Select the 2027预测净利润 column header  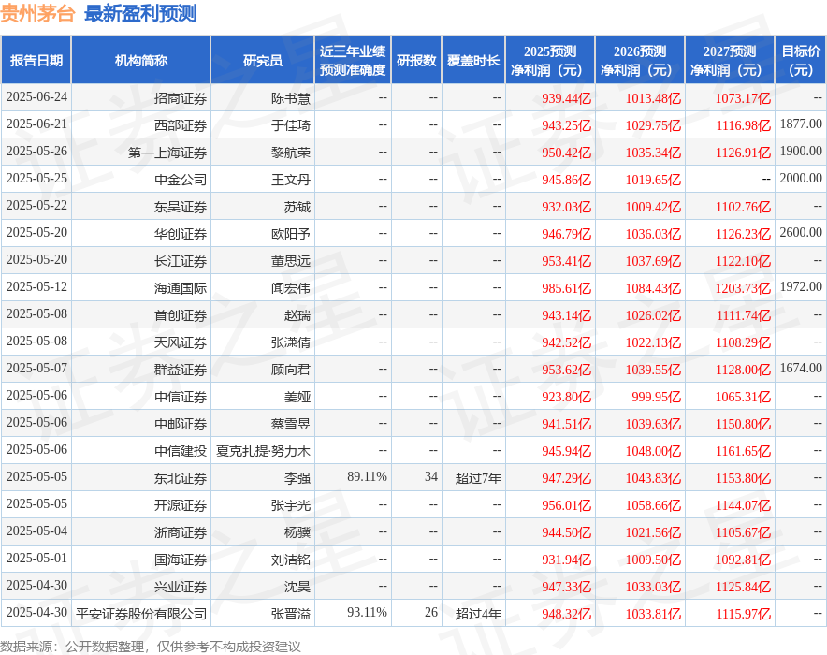tap(730, 60)
